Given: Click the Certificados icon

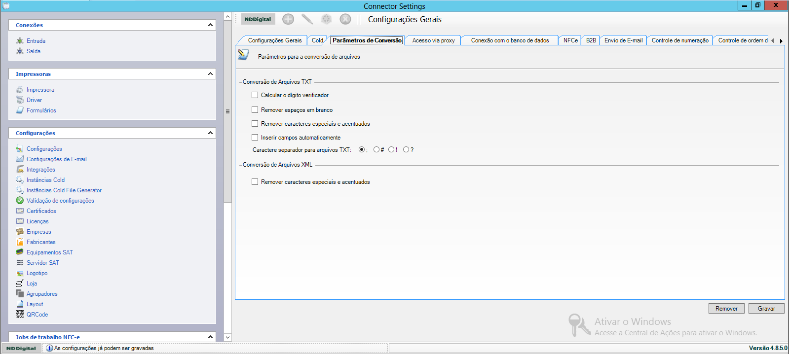Looking at the screenshot, I should tap(20, 211).
